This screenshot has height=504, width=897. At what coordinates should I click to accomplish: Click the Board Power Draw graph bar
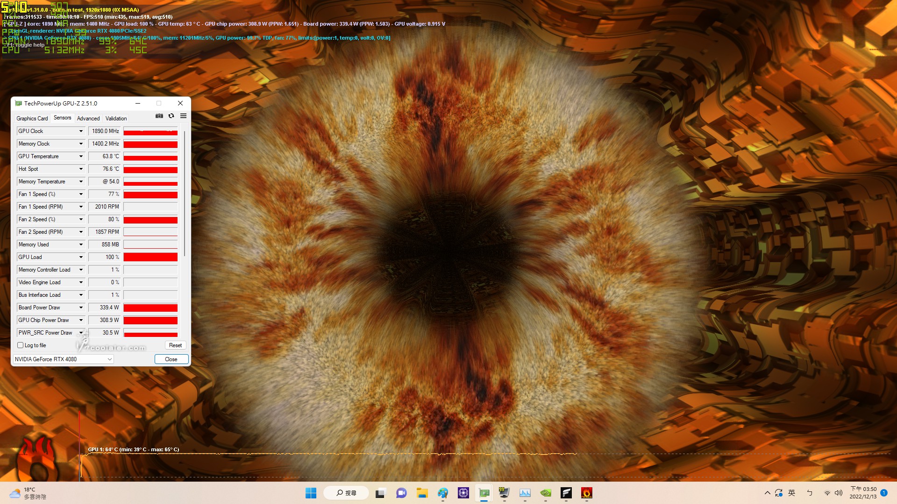pos(150,308)
